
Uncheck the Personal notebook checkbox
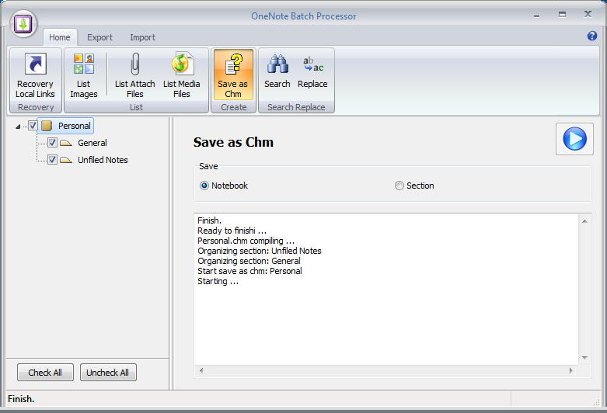click(x=33, y=125)
